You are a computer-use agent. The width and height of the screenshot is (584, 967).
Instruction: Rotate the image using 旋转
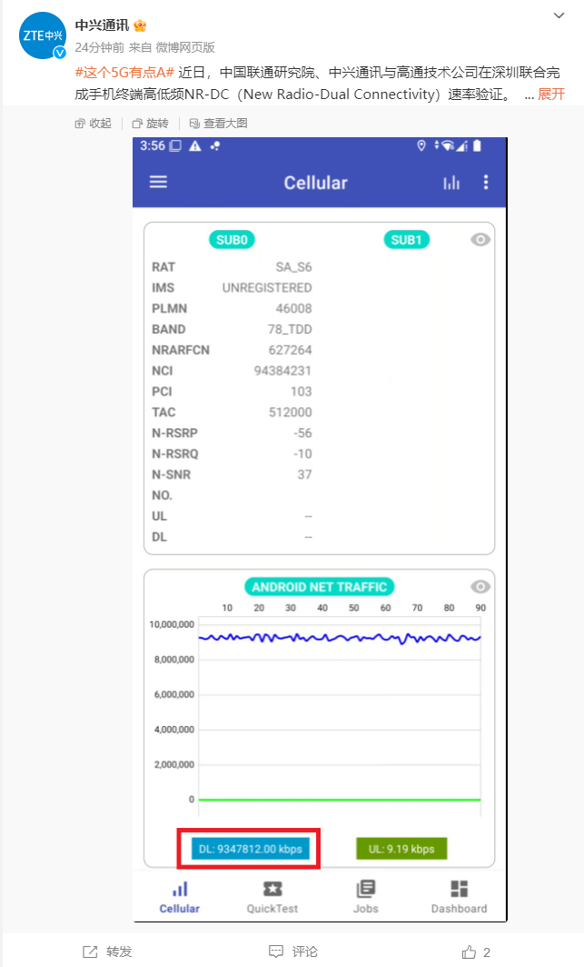(150, 124)
